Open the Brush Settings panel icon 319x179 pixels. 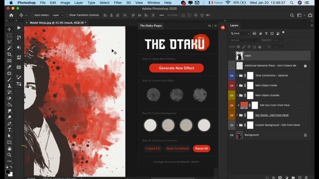[x=19, y=77]
